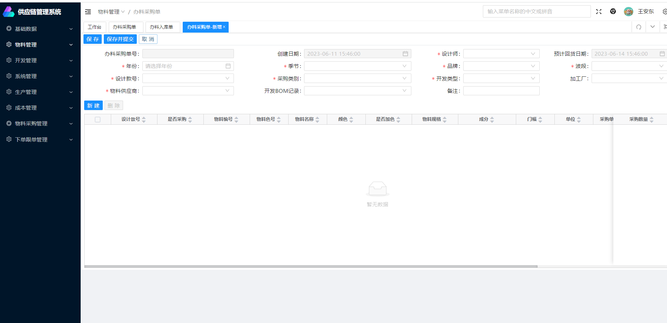The height and width of the screenshot is (323, 667).
Task: Expand the 基础数据 sidebar menu
Action: click(40, 29)
